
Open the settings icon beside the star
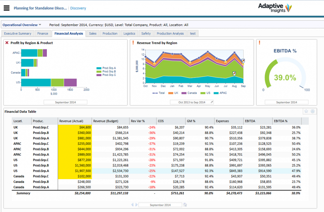point(313,111)
